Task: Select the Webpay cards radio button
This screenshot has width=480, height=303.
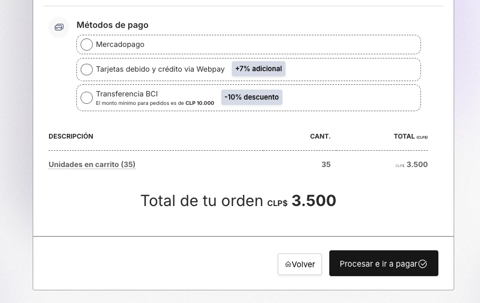Action: click(86, 70)
